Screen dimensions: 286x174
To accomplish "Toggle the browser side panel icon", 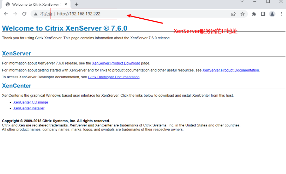I will (x=263, y=14).
